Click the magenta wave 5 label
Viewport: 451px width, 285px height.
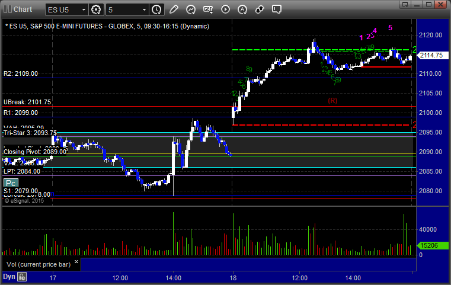coord(391,28)
